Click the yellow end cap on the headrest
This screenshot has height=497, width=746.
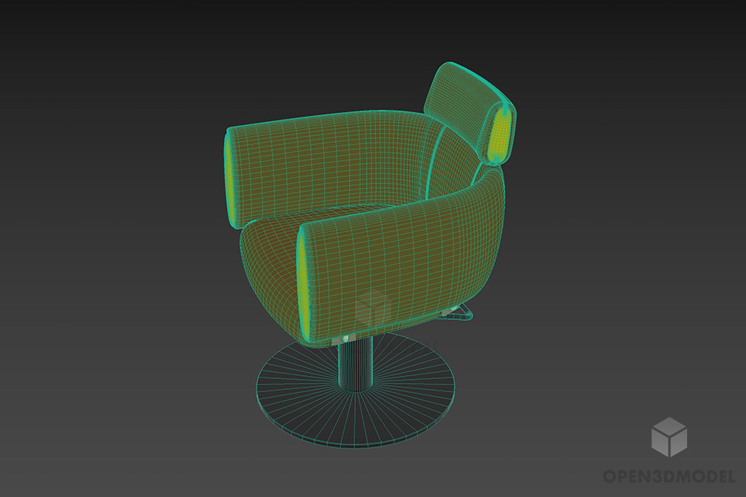coord(500,135)
